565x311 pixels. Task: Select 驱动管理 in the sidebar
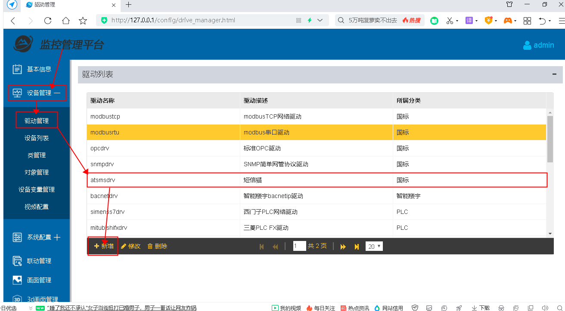click(37, 121)
